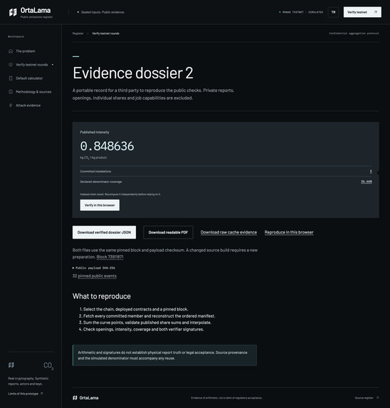The image size is (390, 408).
Task: Click Confidential aggregation protocol label
Action: tap(354, 33)
